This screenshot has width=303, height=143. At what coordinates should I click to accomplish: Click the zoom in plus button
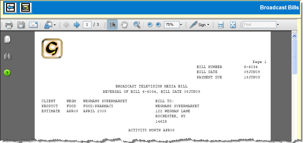(x=158, y=25)
